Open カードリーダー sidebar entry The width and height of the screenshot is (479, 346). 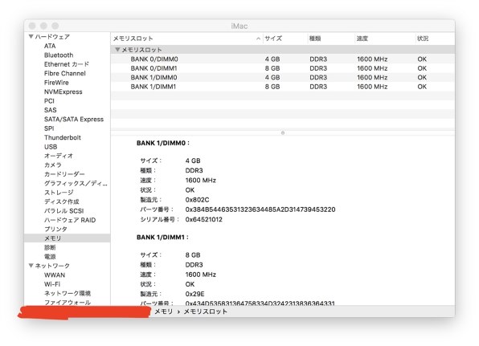(64, 174)
